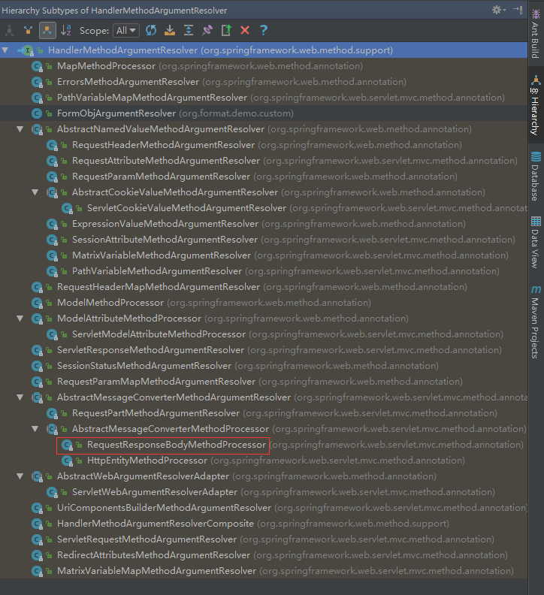
Task: Click the HandlerMethodArgumentResolverComposite class icon
Action: click(x=37, y=524)
